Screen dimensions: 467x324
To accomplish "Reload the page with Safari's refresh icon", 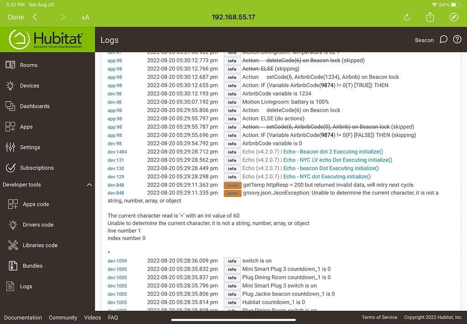I will 406,17.
